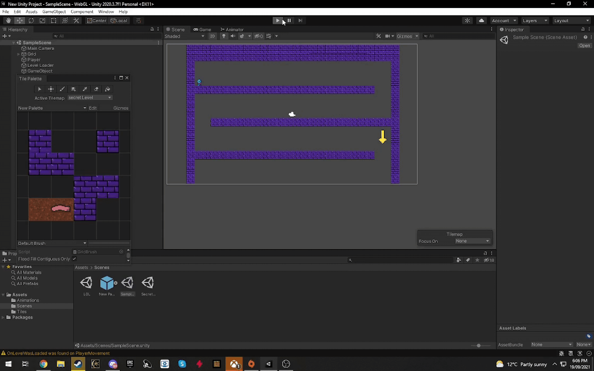594x371 pixels.
Task: Toggle Hierarchy panel lock
Action: point(152,29)
